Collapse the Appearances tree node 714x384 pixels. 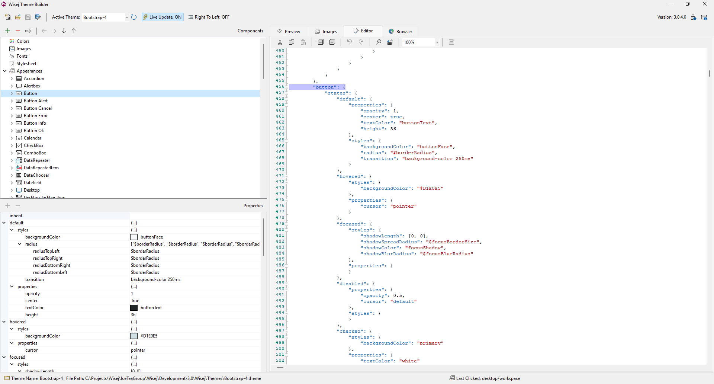(4, 71)
